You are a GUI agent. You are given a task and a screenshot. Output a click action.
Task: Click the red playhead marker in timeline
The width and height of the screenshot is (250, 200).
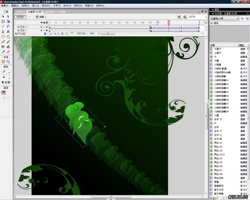pos(169,23)
